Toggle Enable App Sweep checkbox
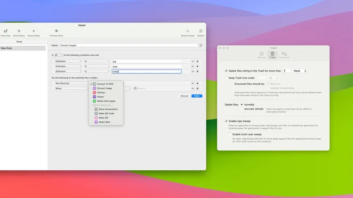353x198 pixels. [x=226, y=121]
